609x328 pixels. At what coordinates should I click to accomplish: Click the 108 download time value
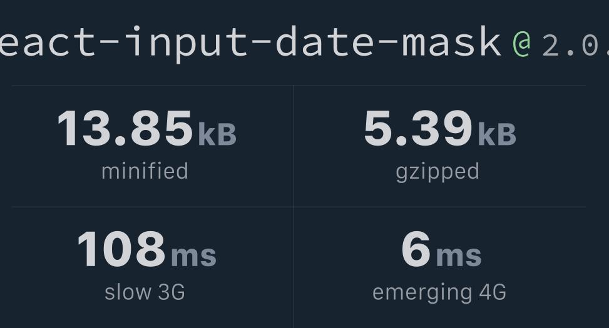121,249
